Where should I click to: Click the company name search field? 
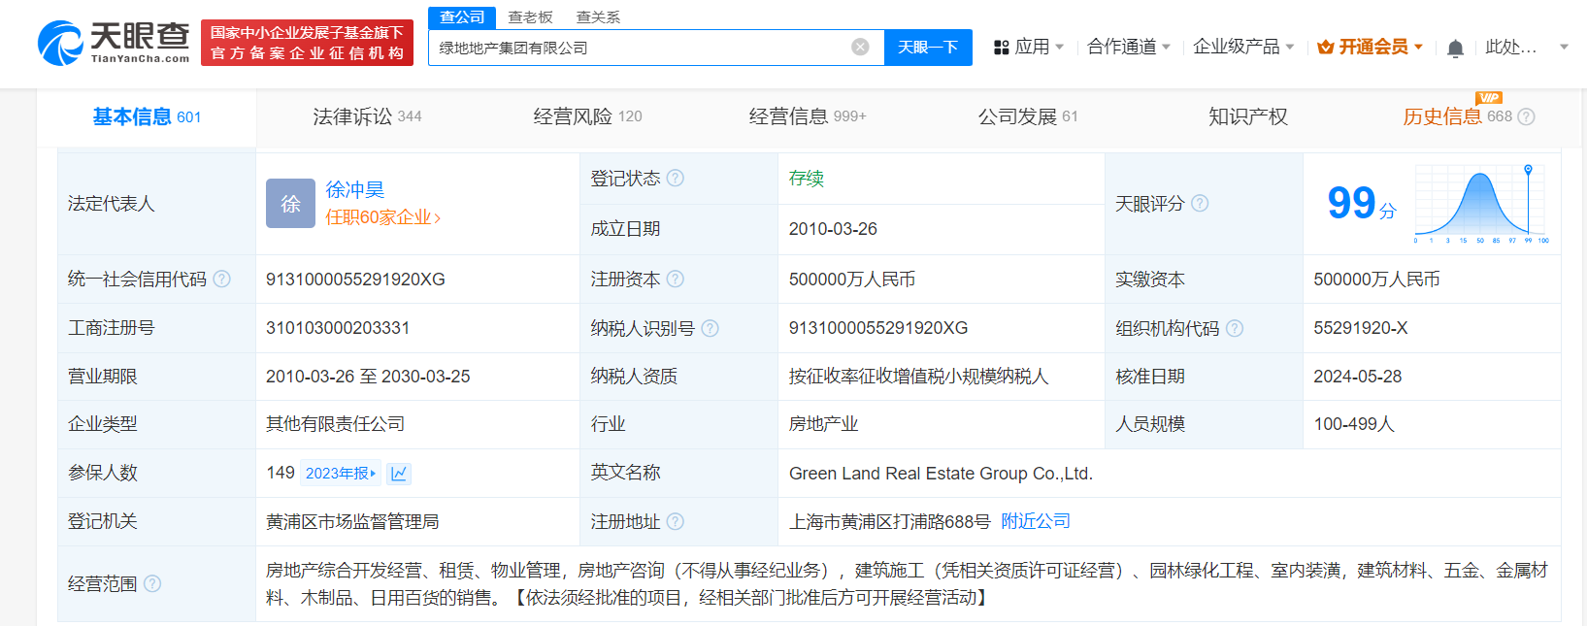641,48
